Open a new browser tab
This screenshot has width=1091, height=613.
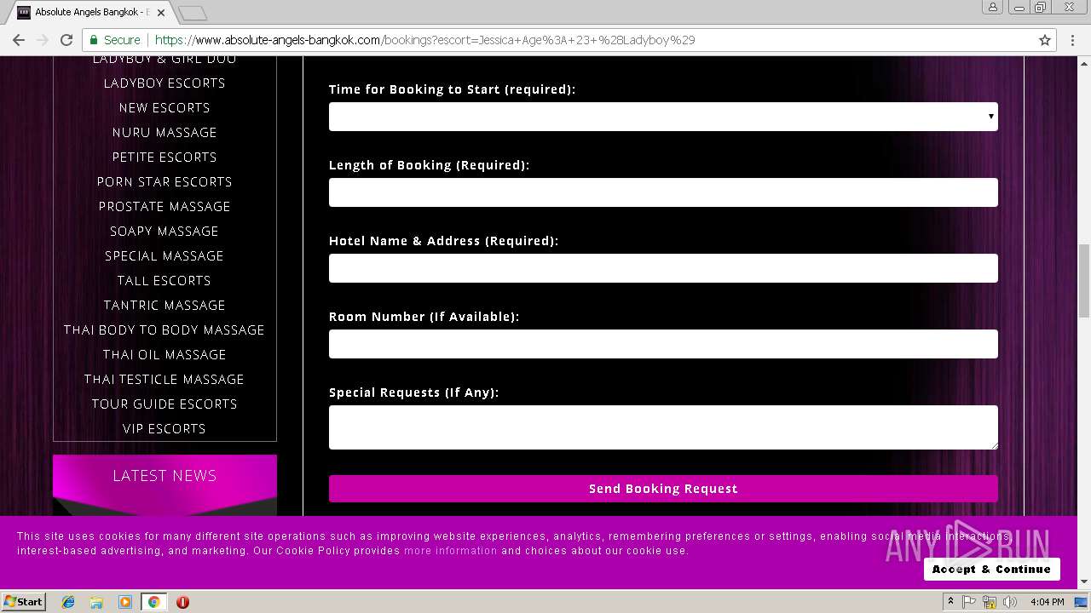(x=193, y=13)
